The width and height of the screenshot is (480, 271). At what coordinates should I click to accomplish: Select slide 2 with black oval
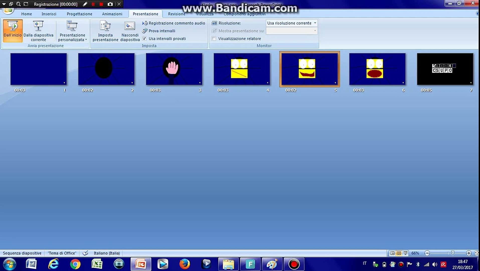coord(106,69)
